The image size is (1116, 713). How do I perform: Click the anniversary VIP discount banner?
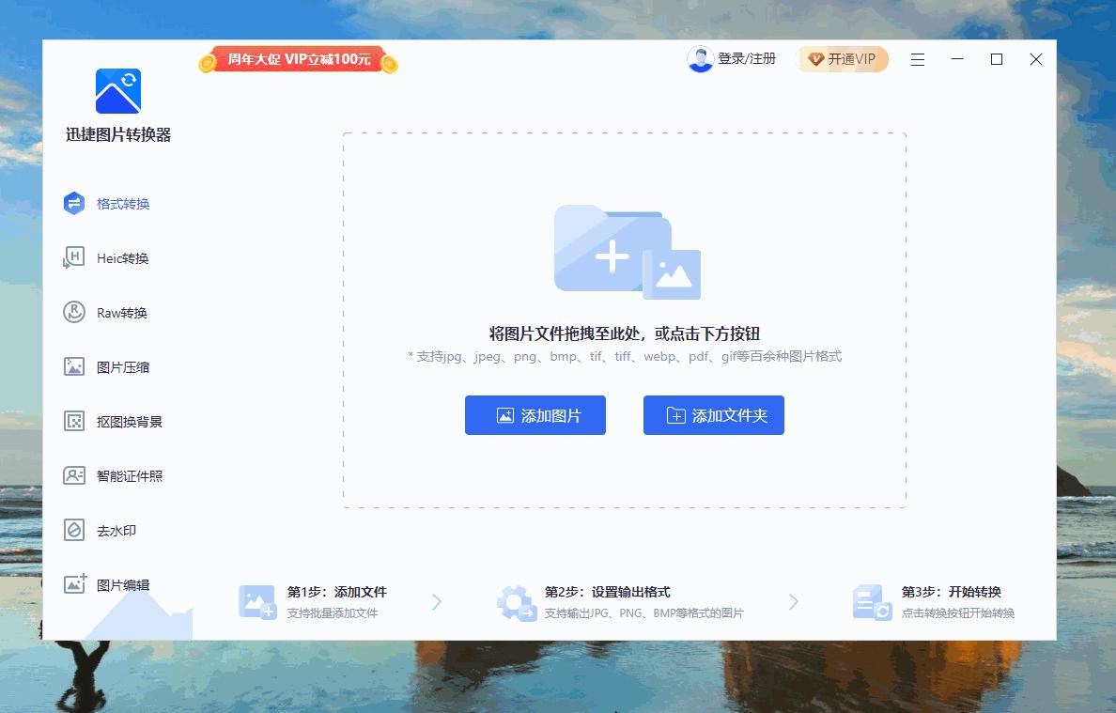click(297, 58)
